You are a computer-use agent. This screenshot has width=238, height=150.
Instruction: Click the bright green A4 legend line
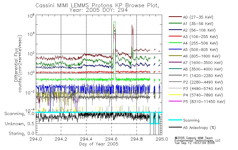tap(175, 43)
